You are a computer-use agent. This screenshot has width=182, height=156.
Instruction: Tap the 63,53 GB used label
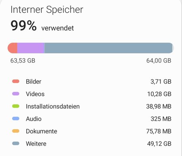pyautogui.click(x=23, y=61)
